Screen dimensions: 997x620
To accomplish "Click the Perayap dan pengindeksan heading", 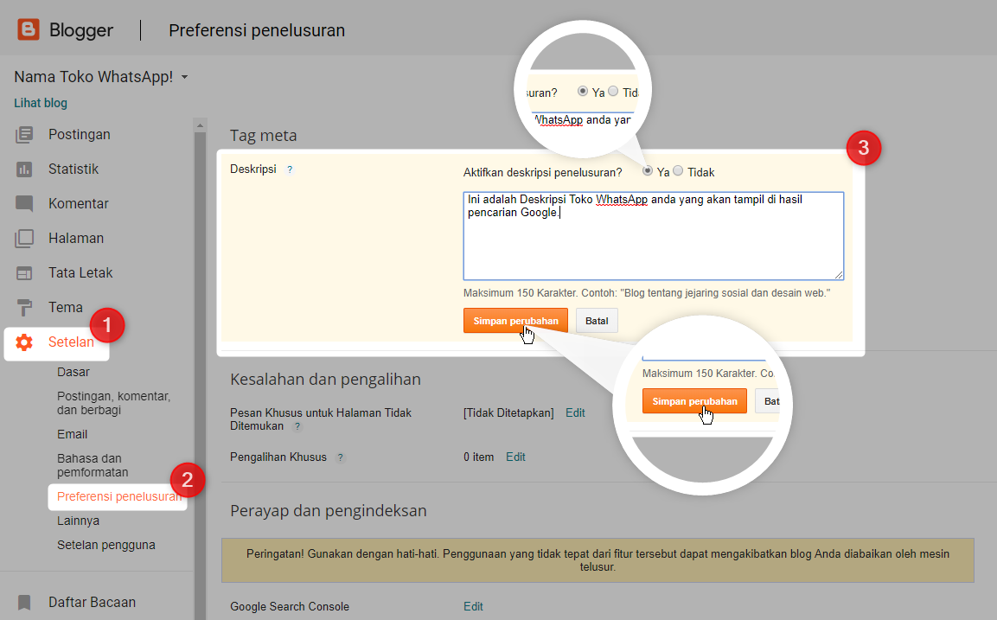I will pyautogui.click(x=328, y=511).
